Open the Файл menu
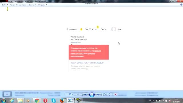The height and width of the screenshot is (103, 183). tap(5, 5)
